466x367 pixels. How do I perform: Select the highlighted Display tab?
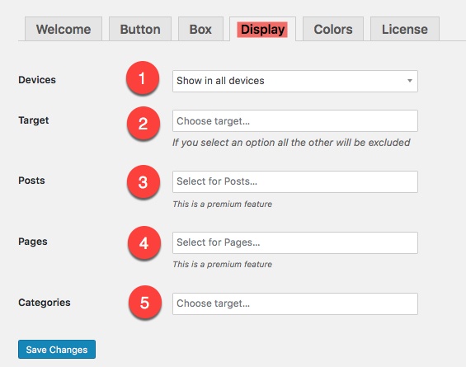point(263,29)
